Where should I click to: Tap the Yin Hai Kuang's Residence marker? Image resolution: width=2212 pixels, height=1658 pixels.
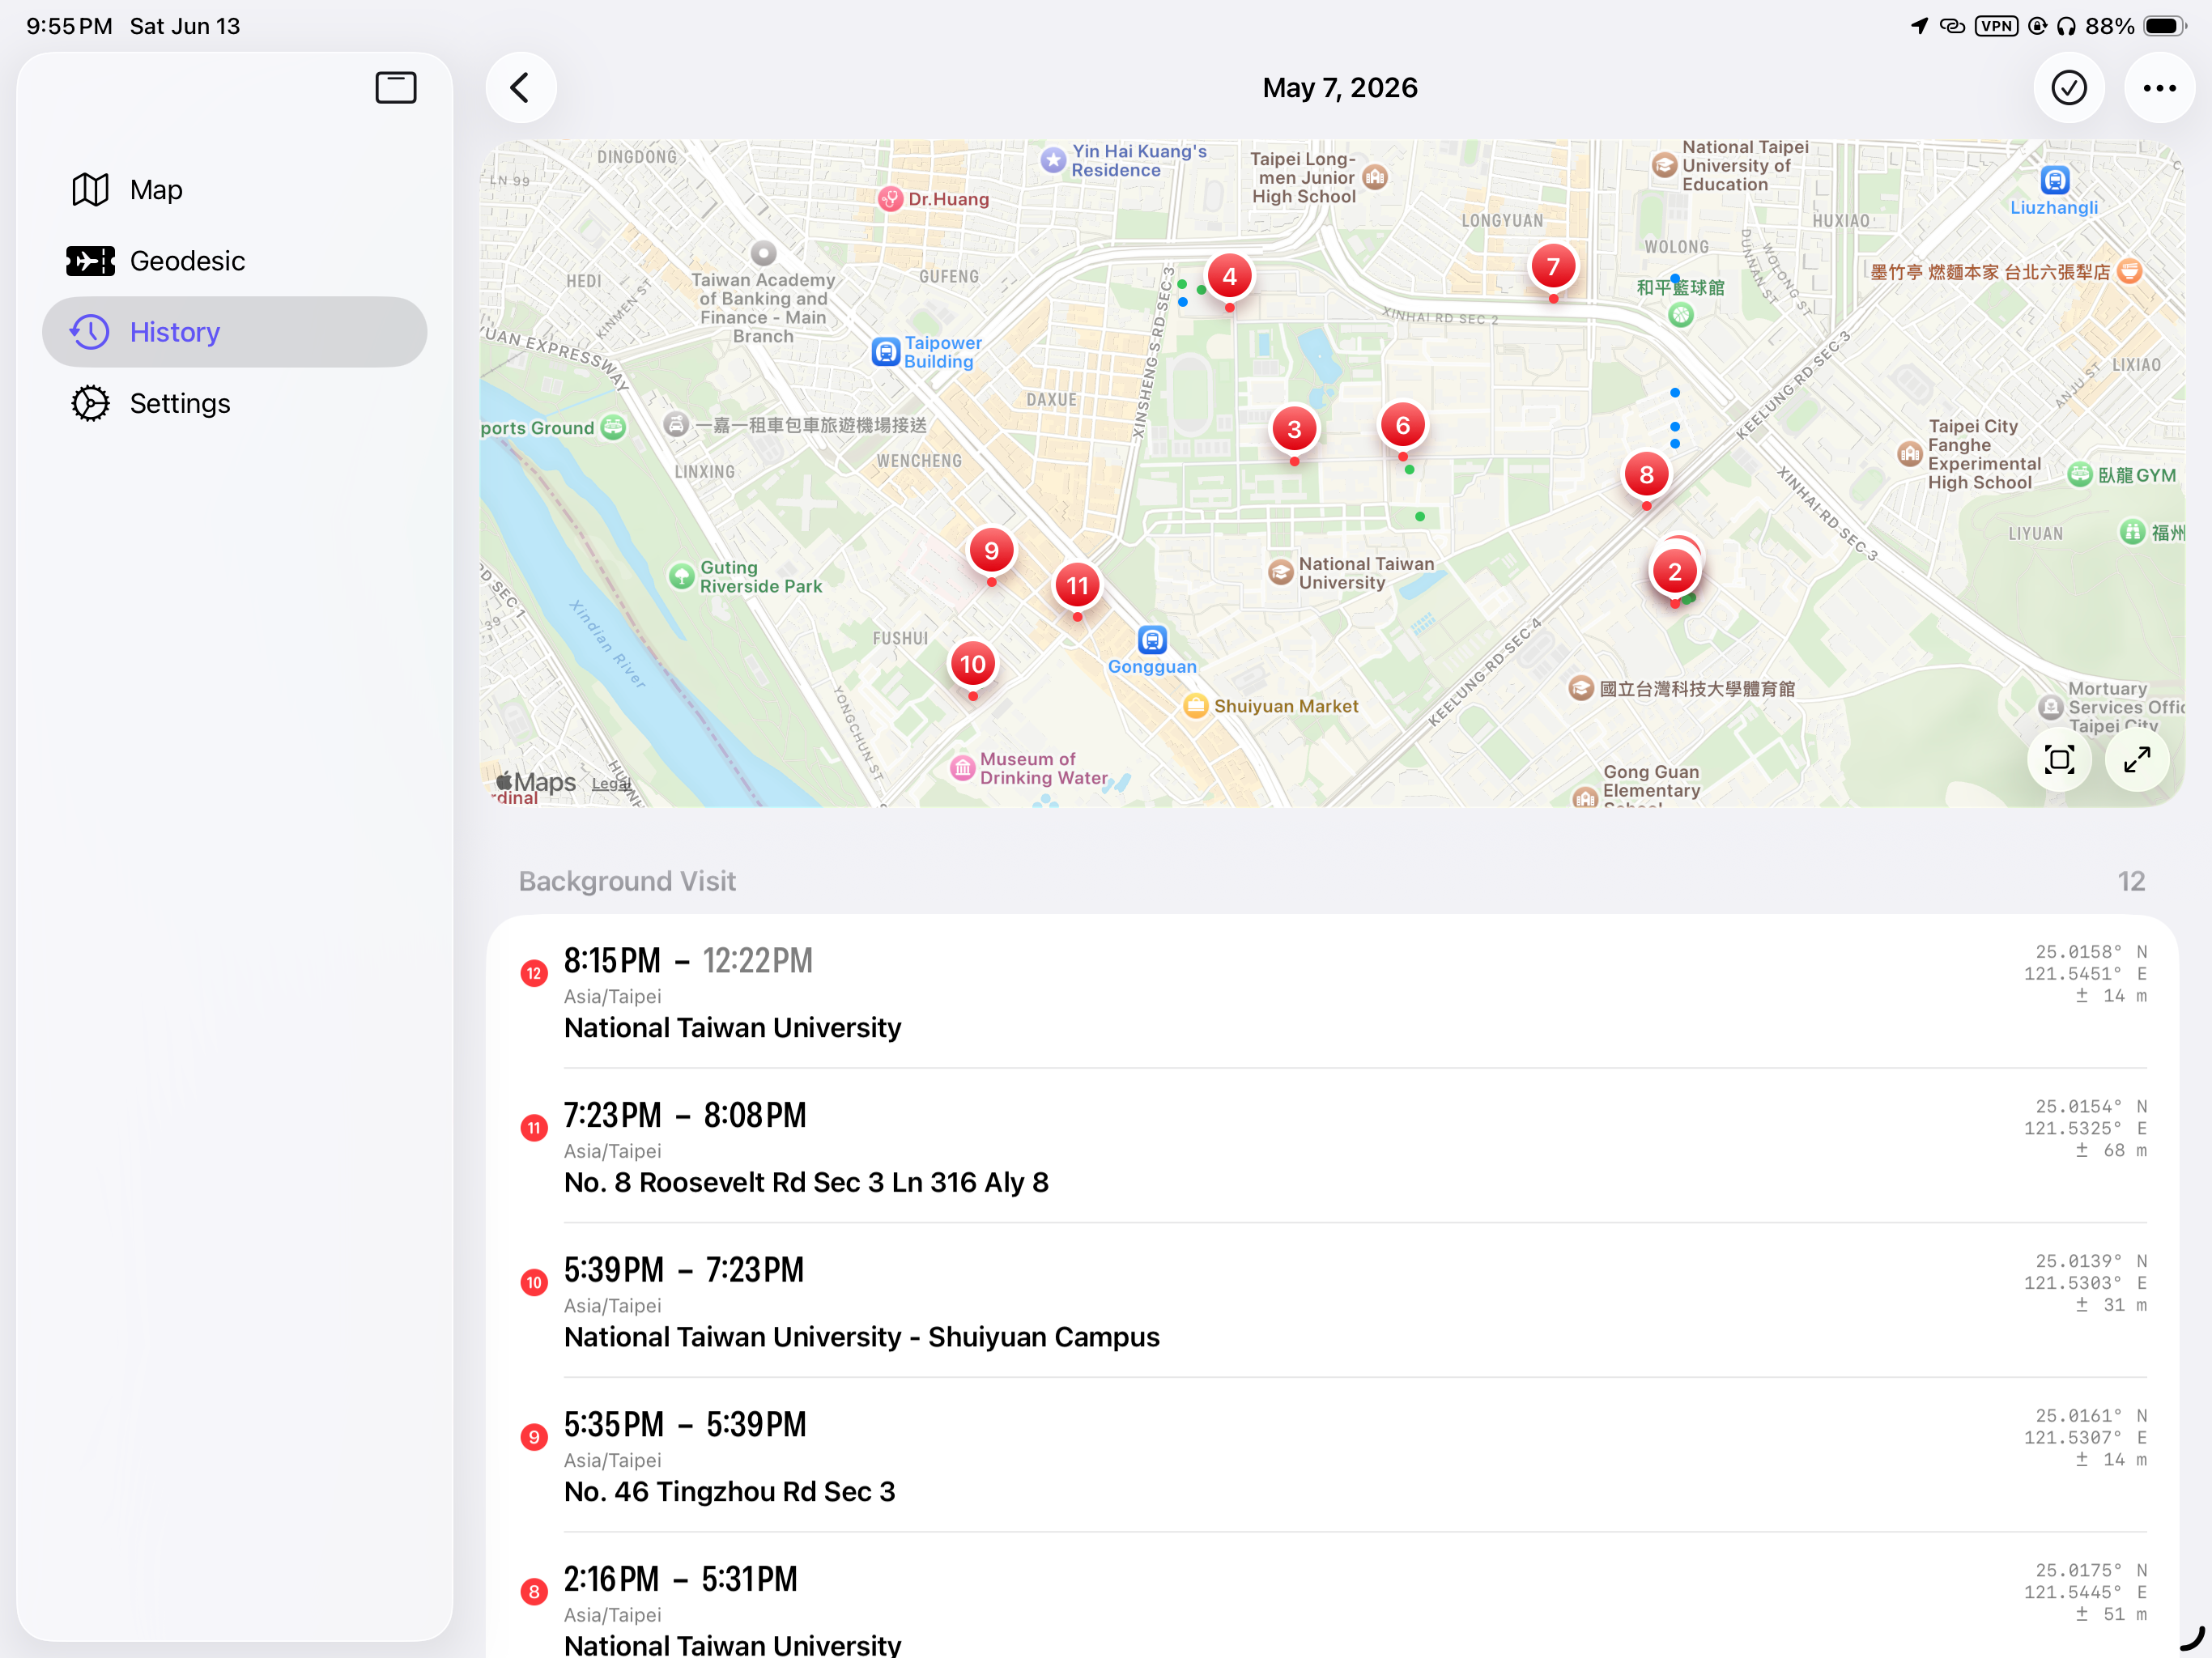[1053, 161]
